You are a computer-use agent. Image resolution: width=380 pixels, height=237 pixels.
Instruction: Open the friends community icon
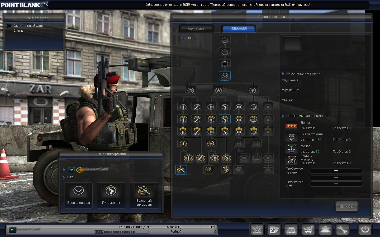(x=325, y=230)
